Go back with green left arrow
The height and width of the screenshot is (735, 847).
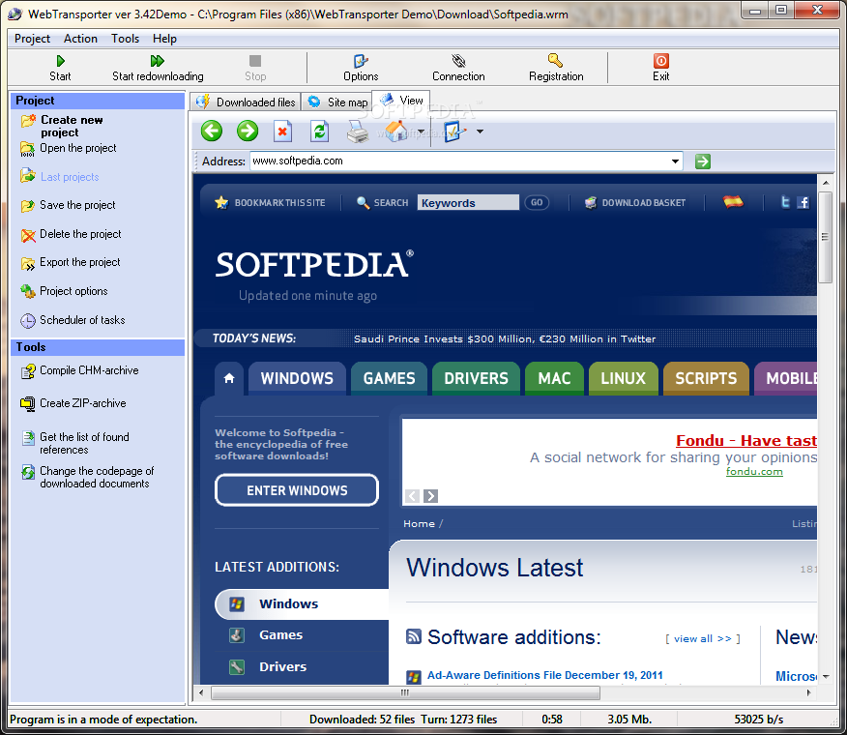pyautogui.click(x=212, y=132)
